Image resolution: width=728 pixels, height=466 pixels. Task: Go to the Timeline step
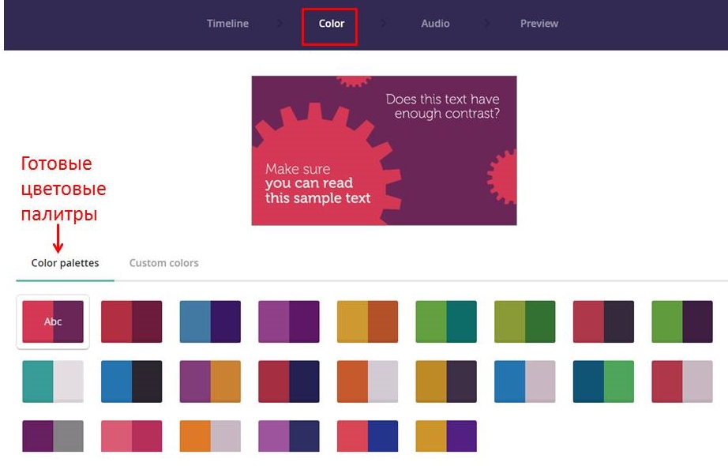227,23
